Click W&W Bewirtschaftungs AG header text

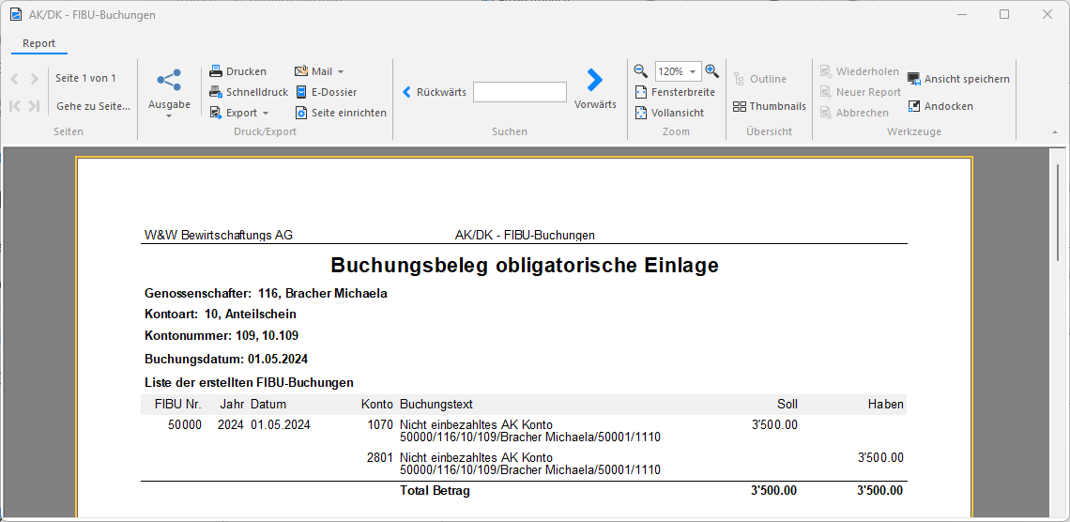coord(219,236)
